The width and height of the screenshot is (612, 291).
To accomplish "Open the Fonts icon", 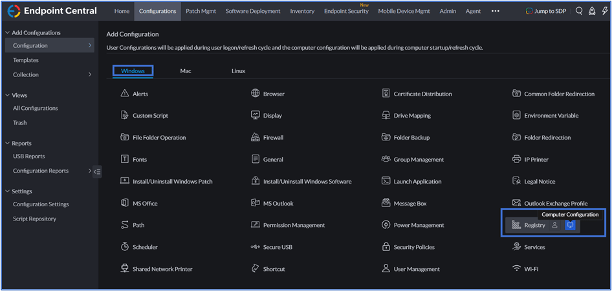I will [x=124, y=159].
